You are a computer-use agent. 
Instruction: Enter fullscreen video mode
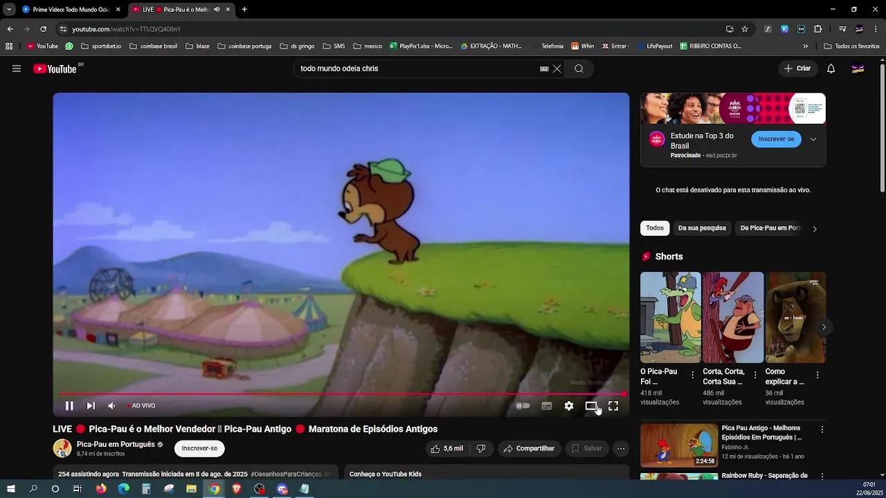pyautogui.click(x=613, y=406)
